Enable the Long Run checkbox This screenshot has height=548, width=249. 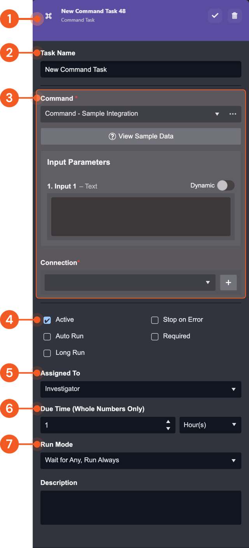(47, 353)
